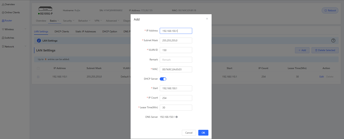The height and width of the screenshot is (139, 344).
Task: Click the MAC address input field
Action: click(x=176, y=69)
